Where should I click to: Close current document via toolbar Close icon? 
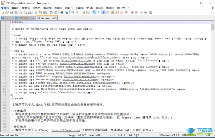point(21,12)
